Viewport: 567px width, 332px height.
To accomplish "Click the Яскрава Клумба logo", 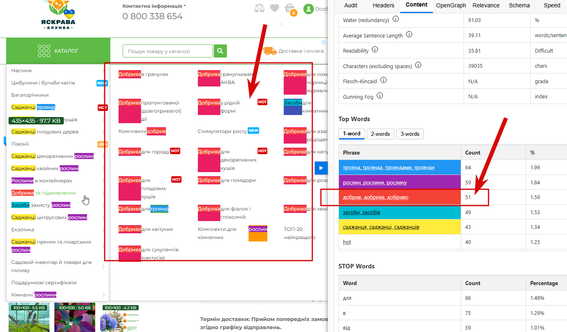I will pos(58,15).
